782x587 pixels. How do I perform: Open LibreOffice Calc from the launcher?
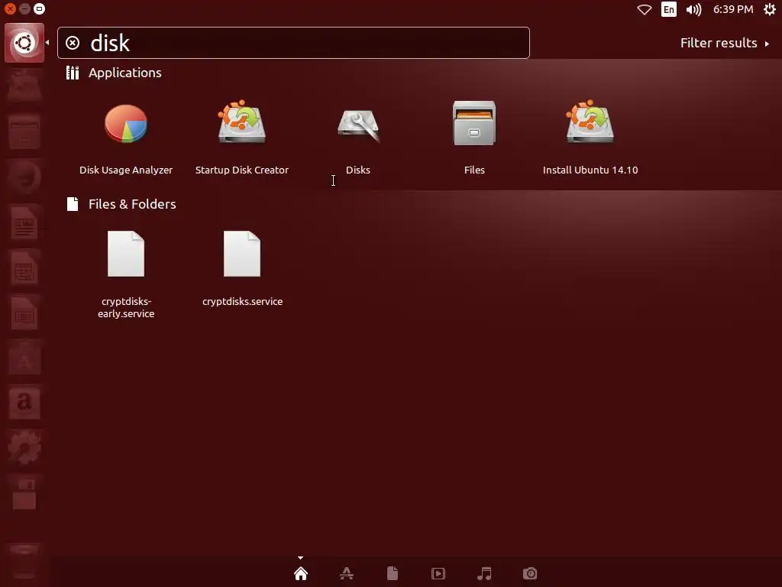(24, 268)
